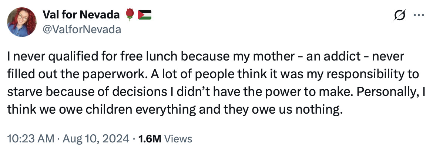Viewport: 433px width, 152px height.
Task: Open Val for Nevada's profile picture
Action: [x=22, y=22]
